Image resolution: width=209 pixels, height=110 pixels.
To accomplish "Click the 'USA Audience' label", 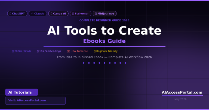I will (x=78, y=51).
